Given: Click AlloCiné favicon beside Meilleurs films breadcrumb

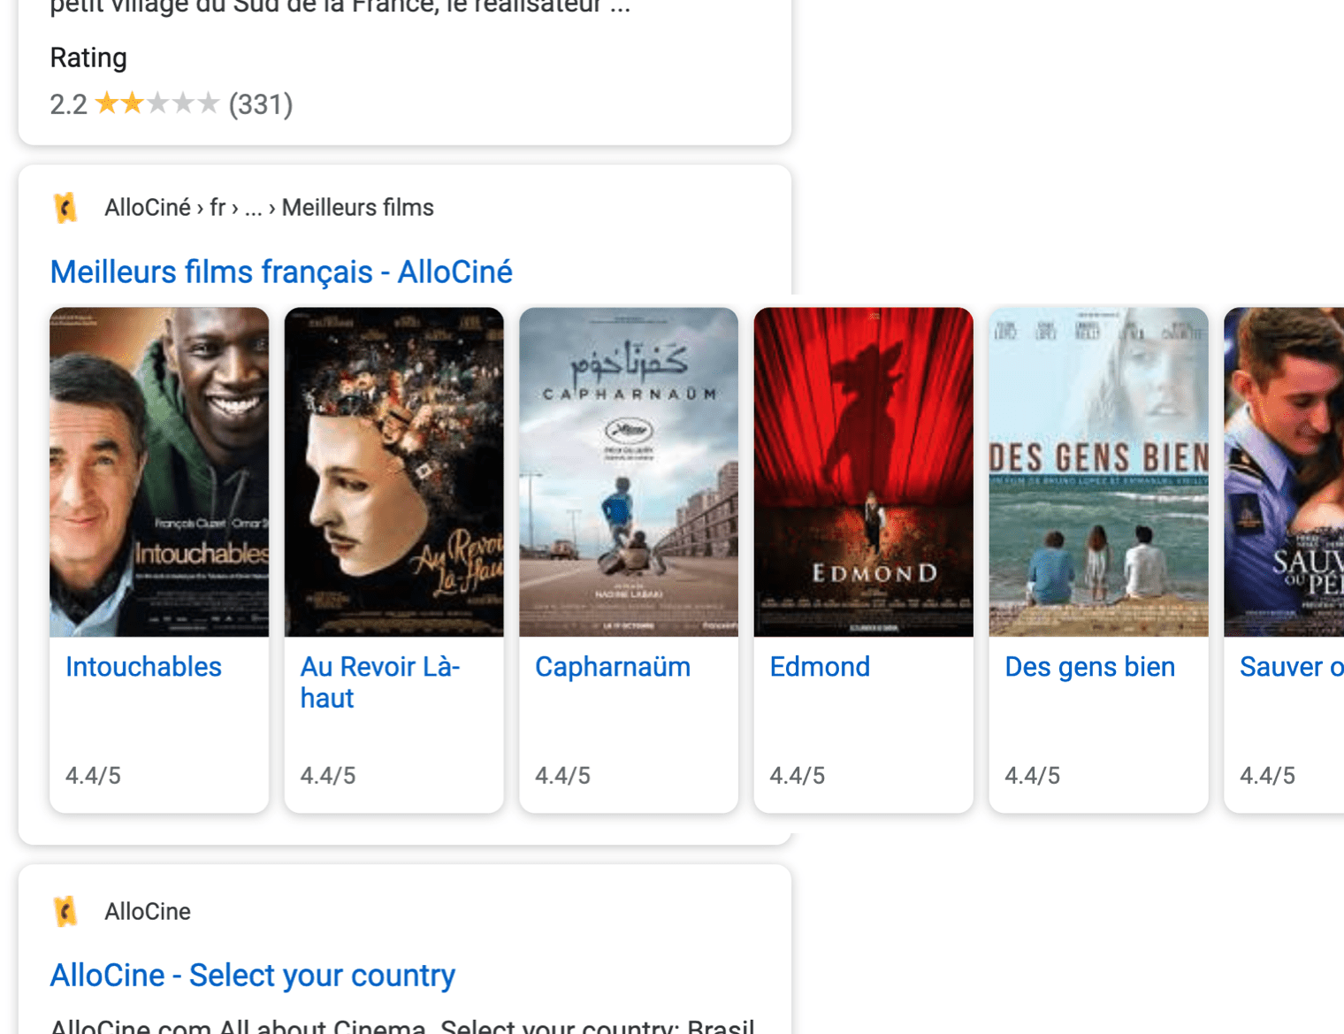Looking at the screenshot, I should [65, 208].
